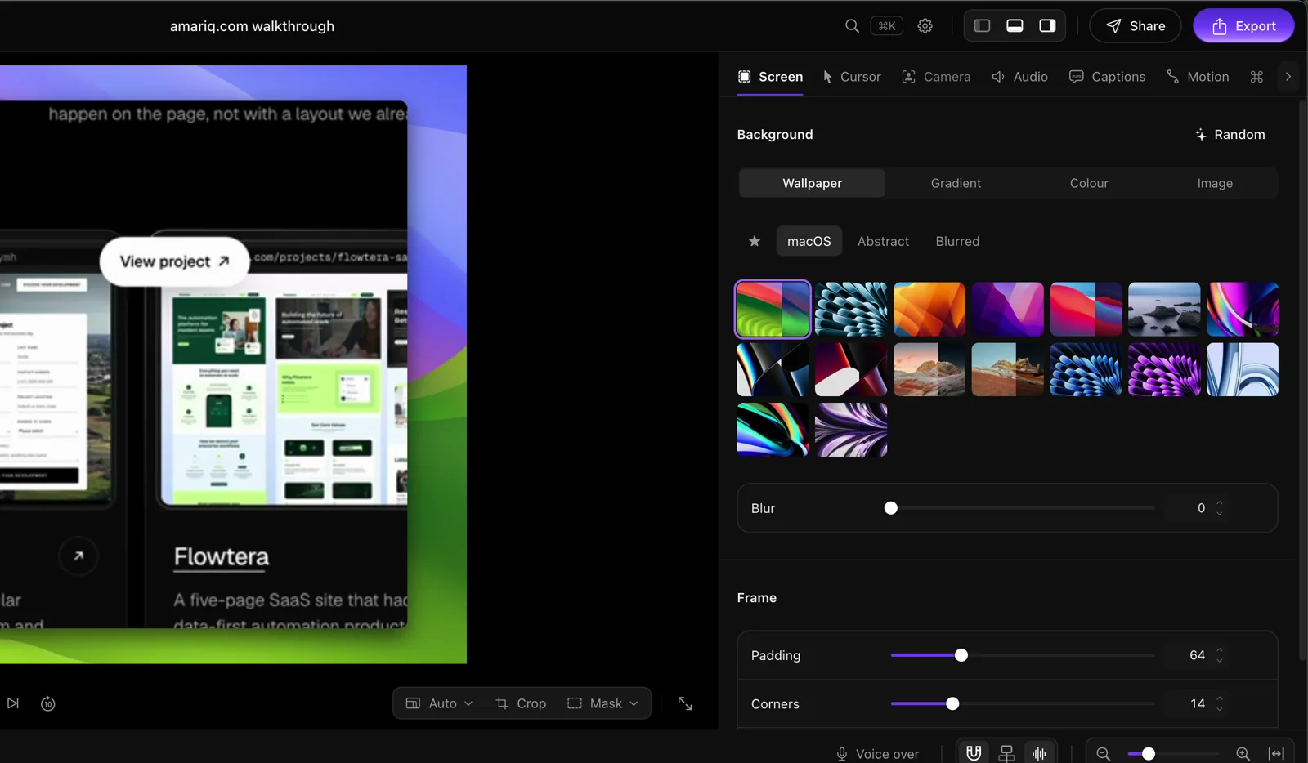Screen dimensions: 1308x763
Task: Pick a Random background
Action: 1230,135
